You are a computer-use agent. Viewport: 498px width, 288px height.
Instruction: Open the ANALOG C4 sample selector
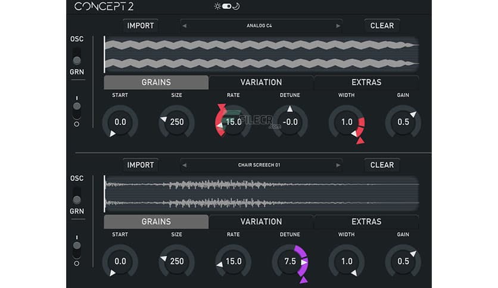pos(261,26)
